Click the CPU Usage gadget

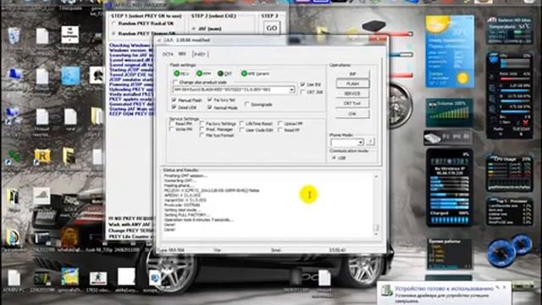(509, 174)
